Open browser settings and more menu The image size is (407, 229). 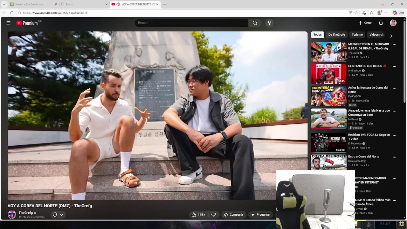pyautogui.click(x=387, y=13)
